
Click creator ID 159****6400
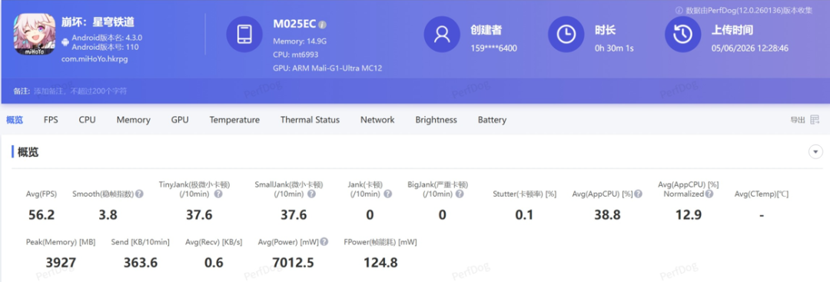click(494, 48)
